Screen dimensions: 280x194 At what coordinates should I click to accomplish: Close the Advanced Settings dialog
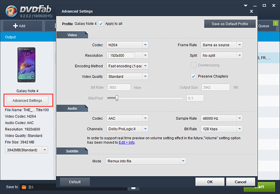point(252,11)
